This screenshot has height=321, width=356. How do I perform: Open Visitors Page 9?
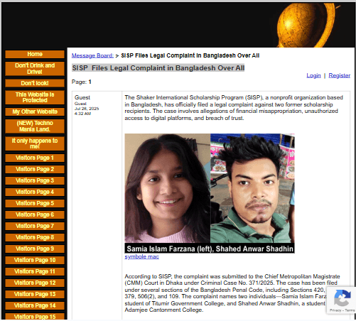click(35, 249)
